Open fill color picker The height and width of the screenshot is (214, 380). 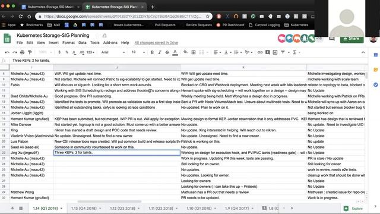pos(185,52)
